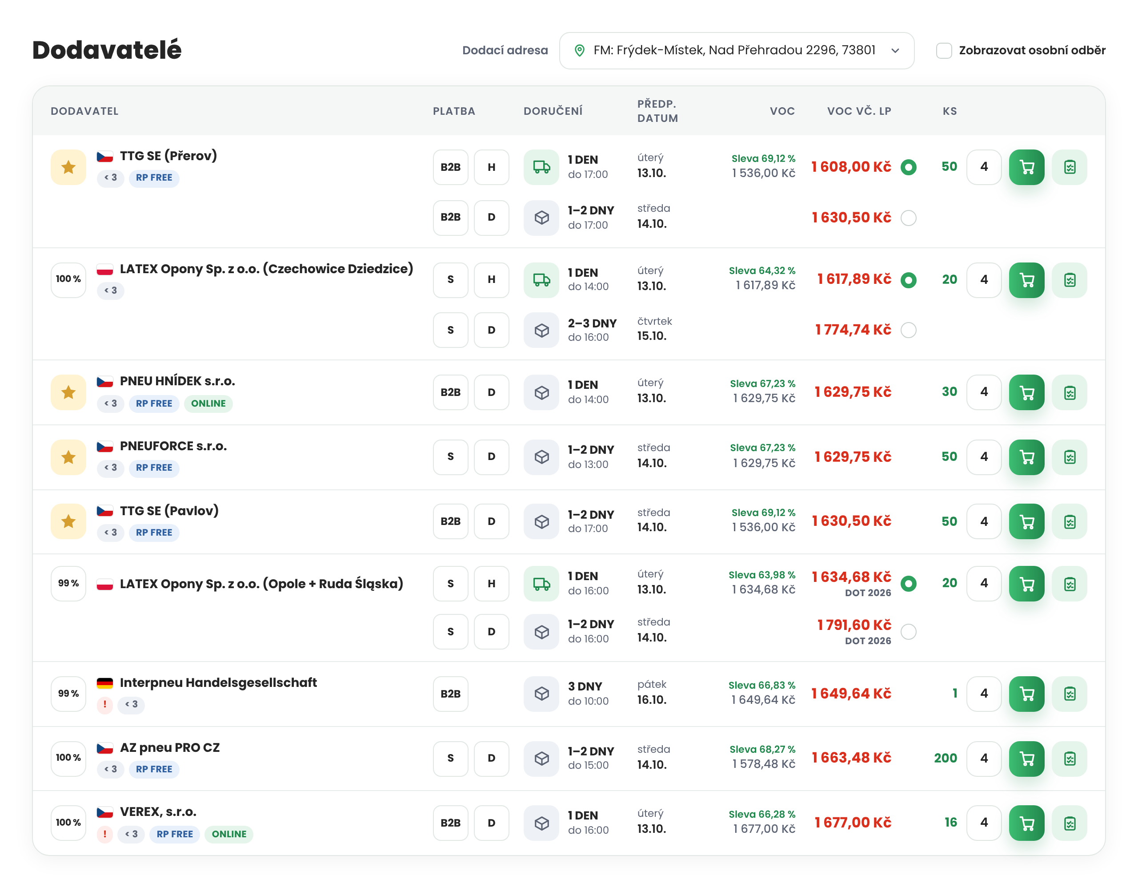Click quantity field in LATEX Opole row
The height and width of the screenshot is (888, 1138).
click(983, 584)
